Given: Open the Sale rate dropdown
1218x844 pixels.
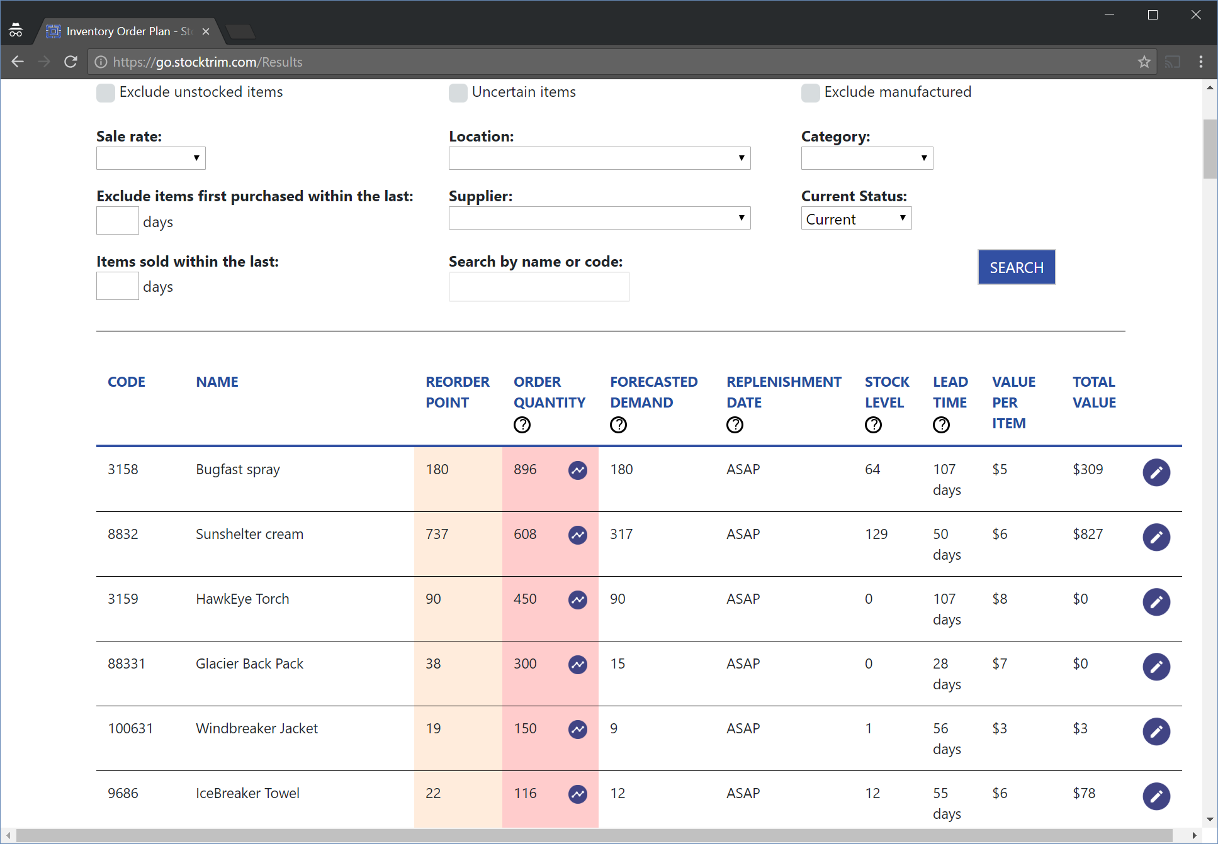Looking at the screenshot, I should coord(151,158).
